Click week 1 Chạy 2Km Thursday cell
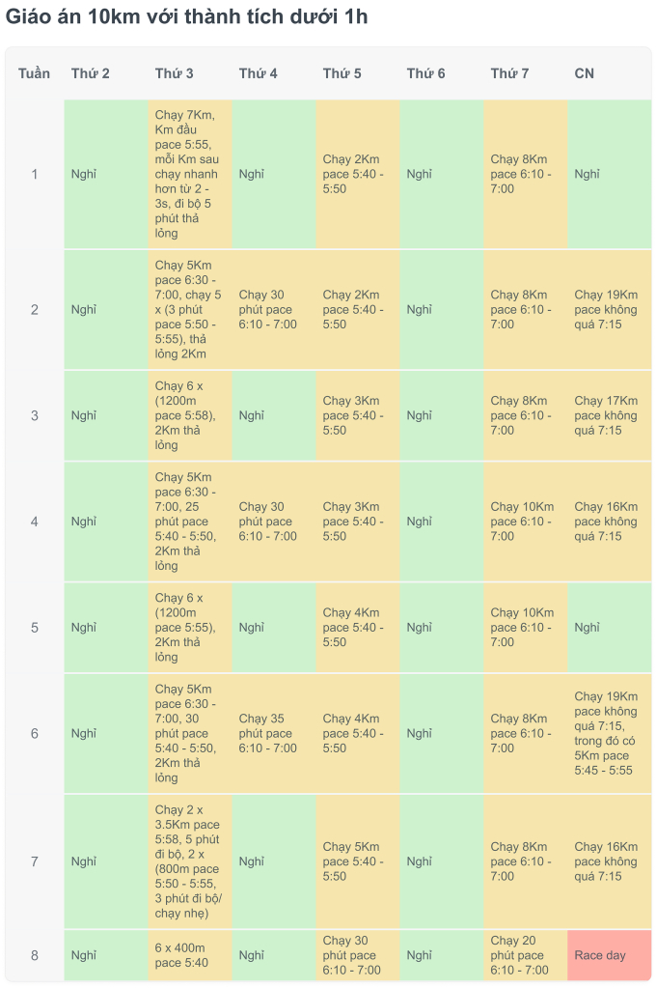 pos(357,174)
